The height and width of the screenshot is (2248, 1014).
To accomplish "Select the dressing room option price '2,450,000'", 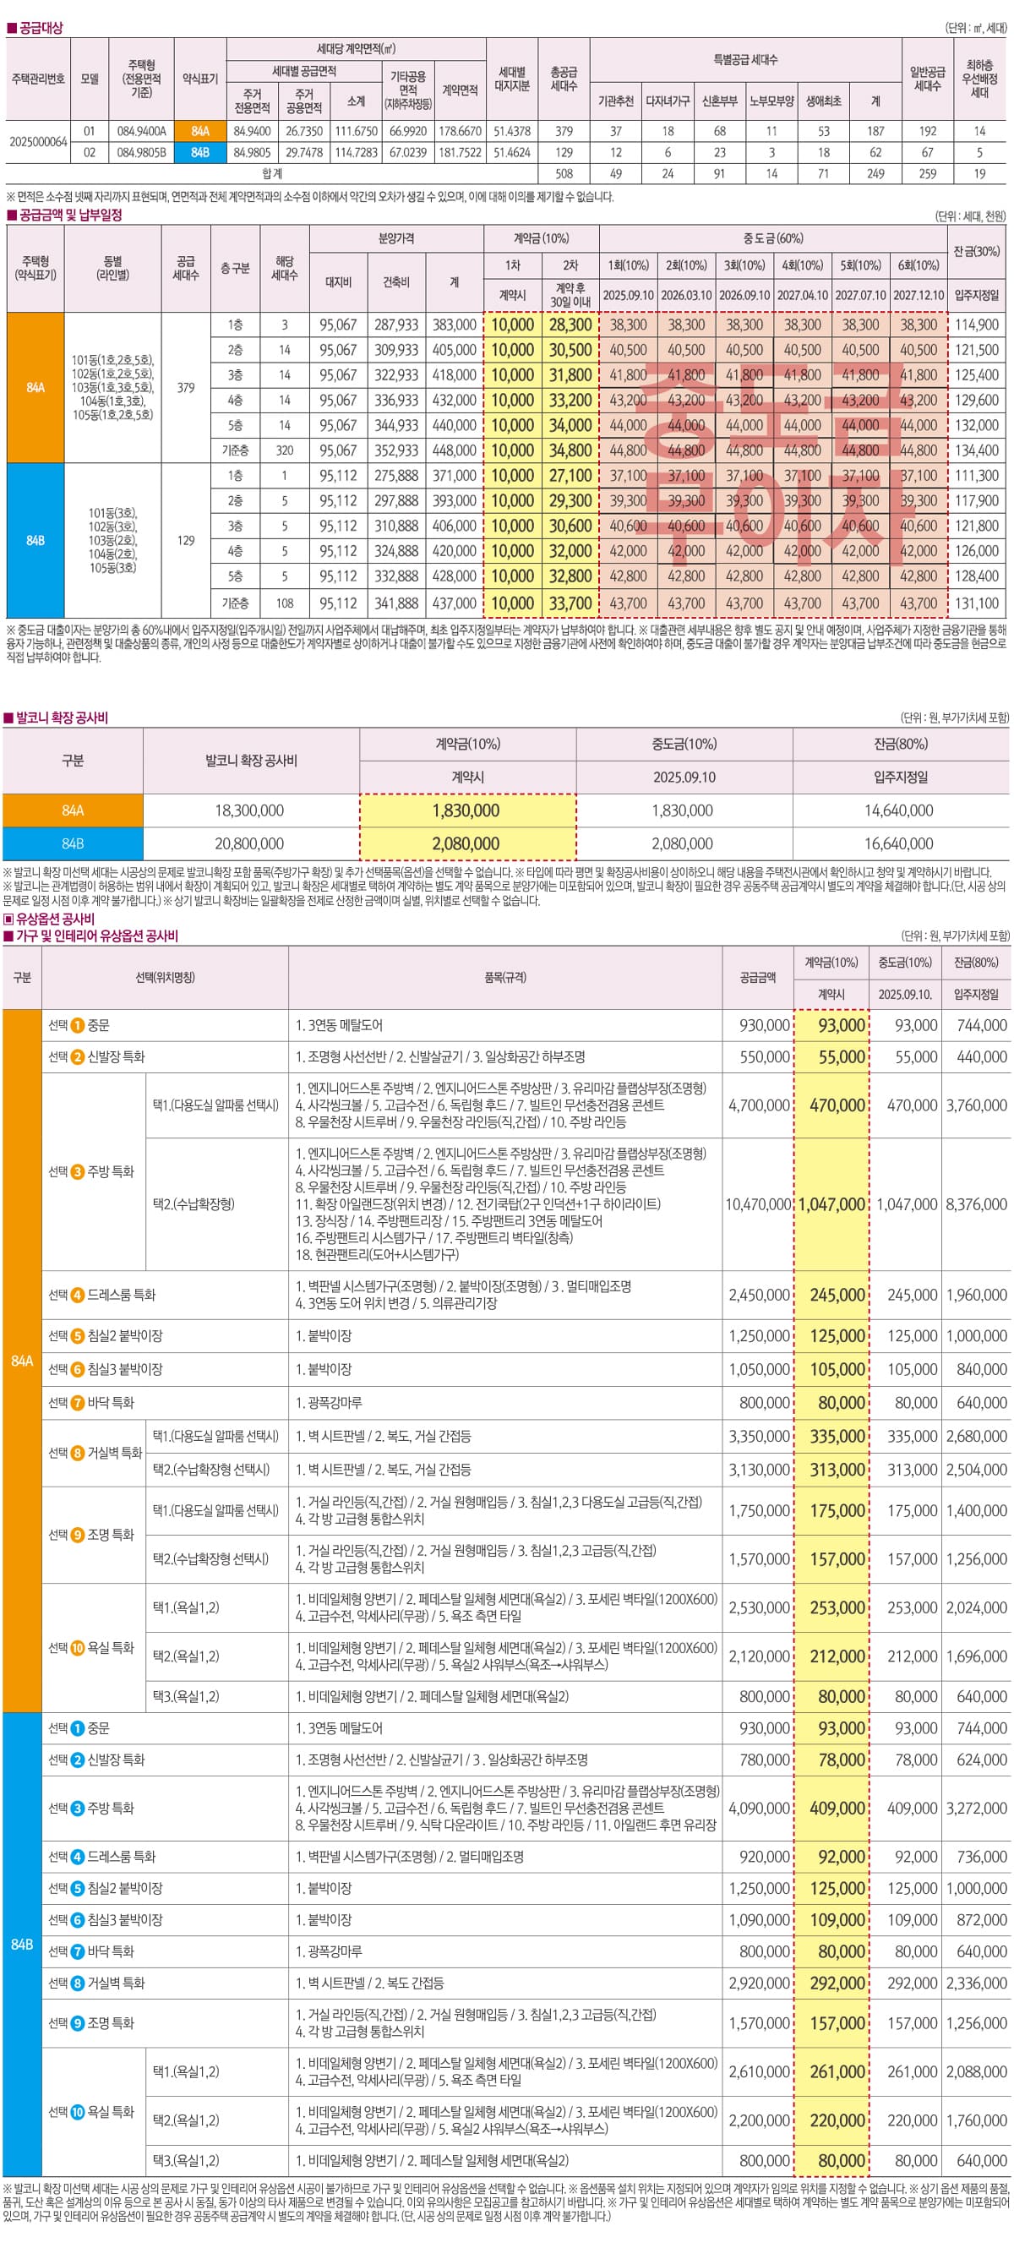I will tap(759, 1295).
